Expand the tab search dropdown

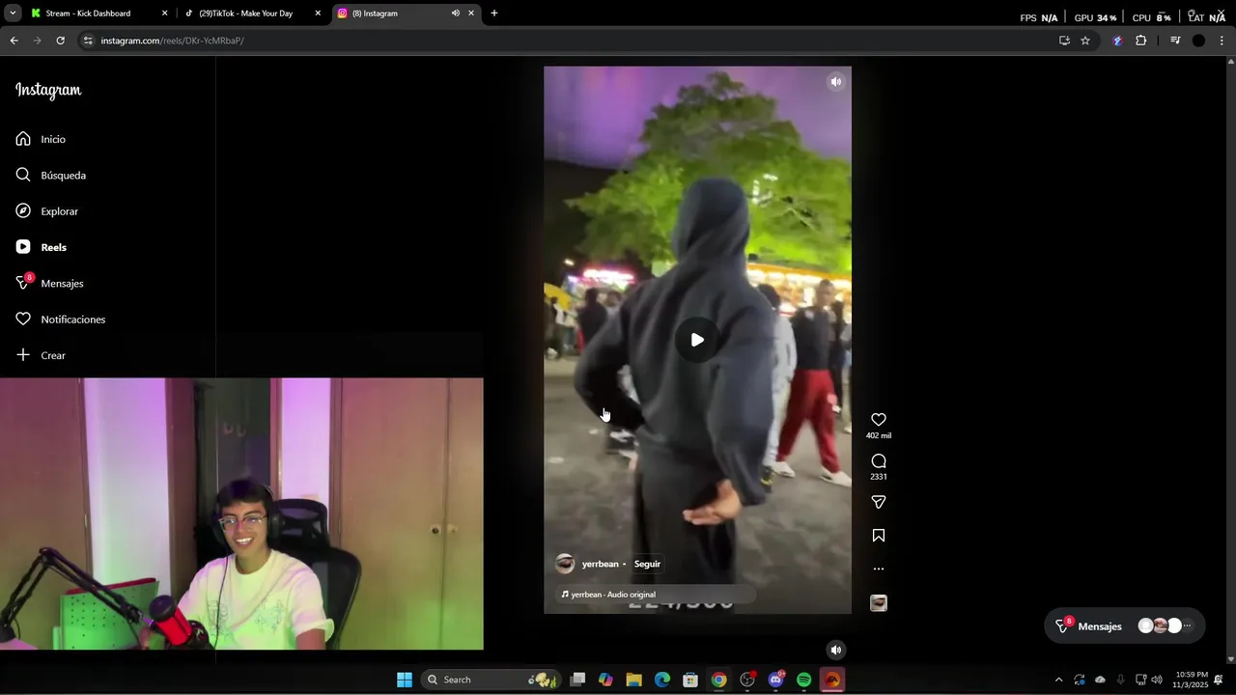pyautogui.click(x=13, y=14)
